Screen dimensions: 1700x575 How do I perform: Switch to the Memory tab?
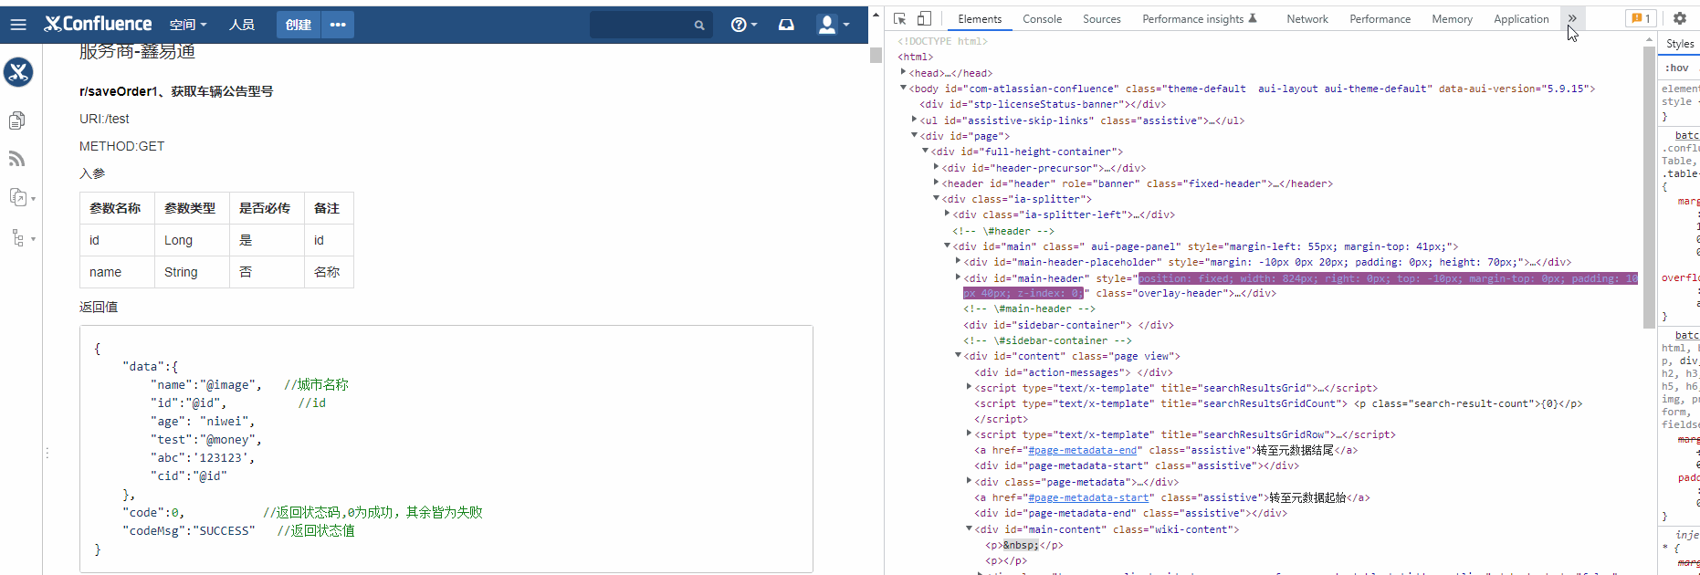1452,19
